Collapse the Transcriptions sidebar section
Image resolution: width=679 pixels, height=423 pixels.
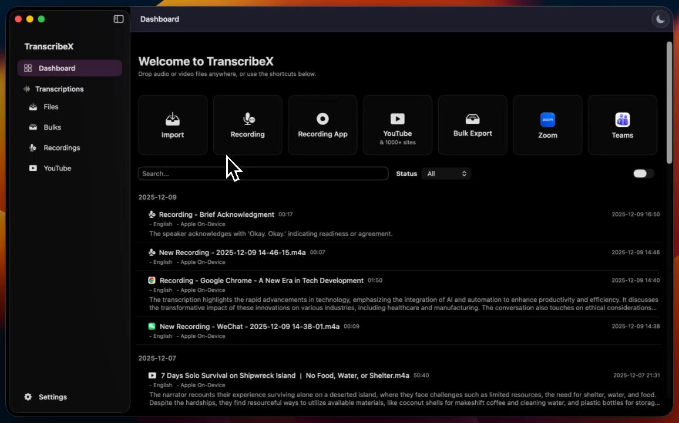pos(59,89)
